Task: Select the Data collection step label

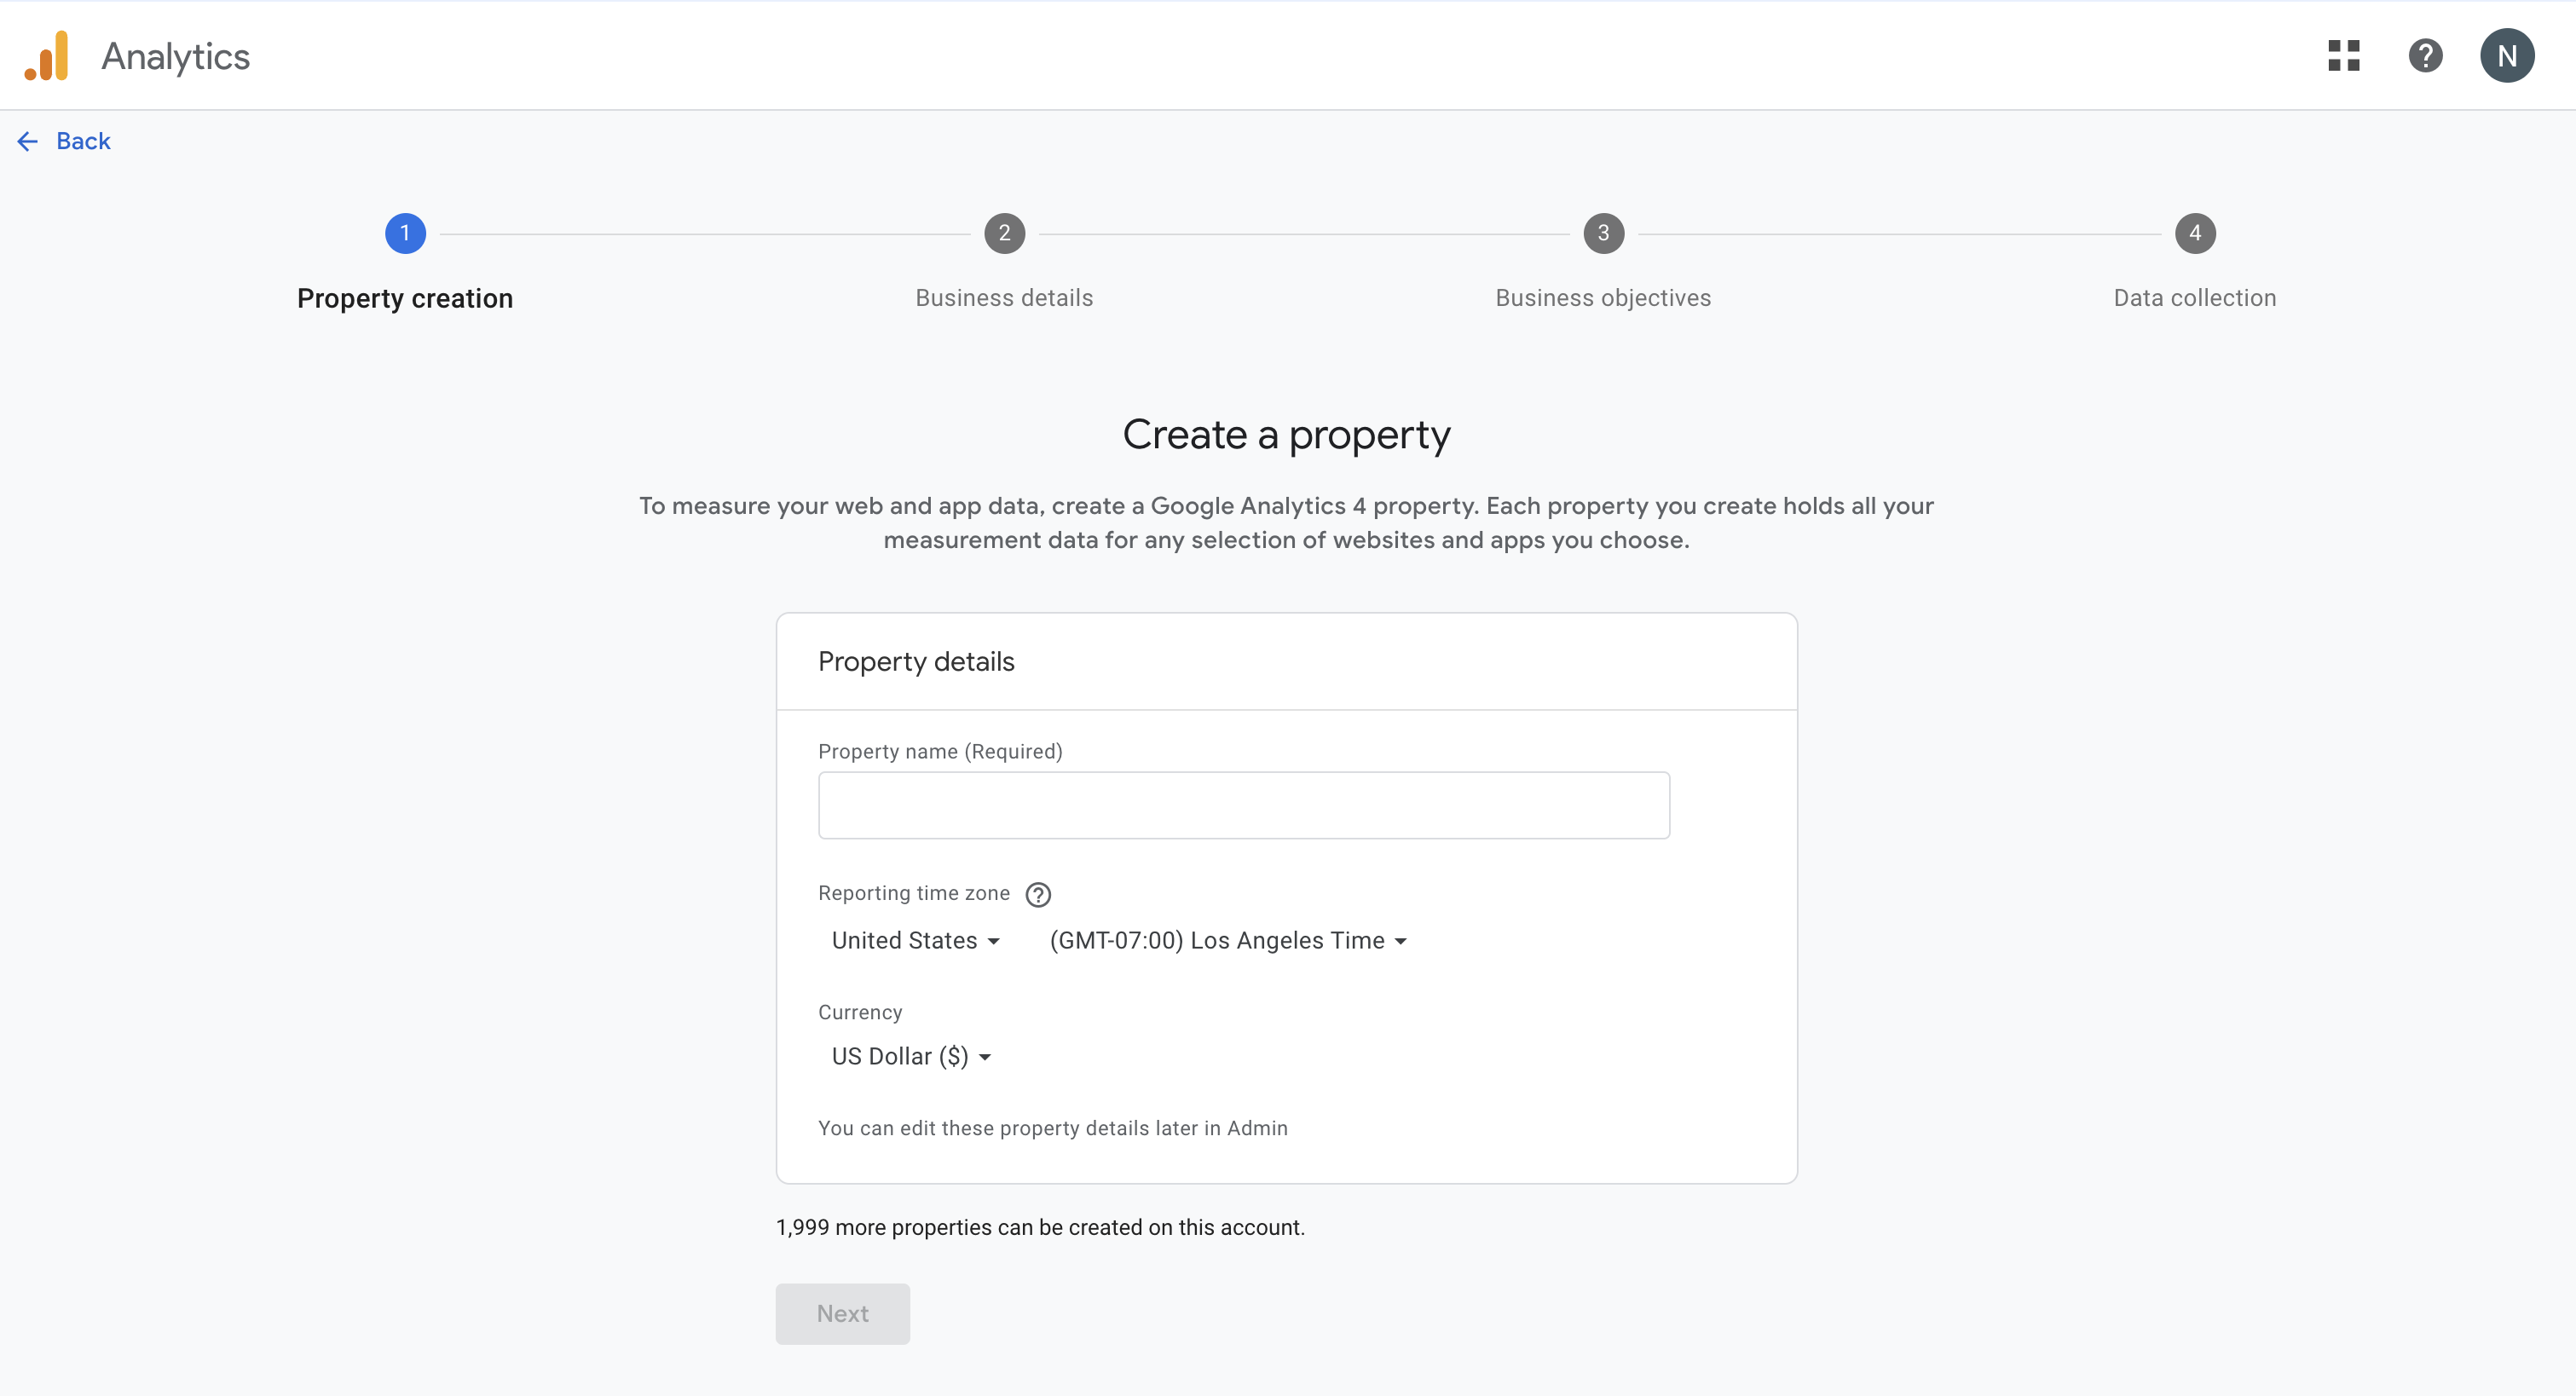Action: click(x=2194, y=298)
